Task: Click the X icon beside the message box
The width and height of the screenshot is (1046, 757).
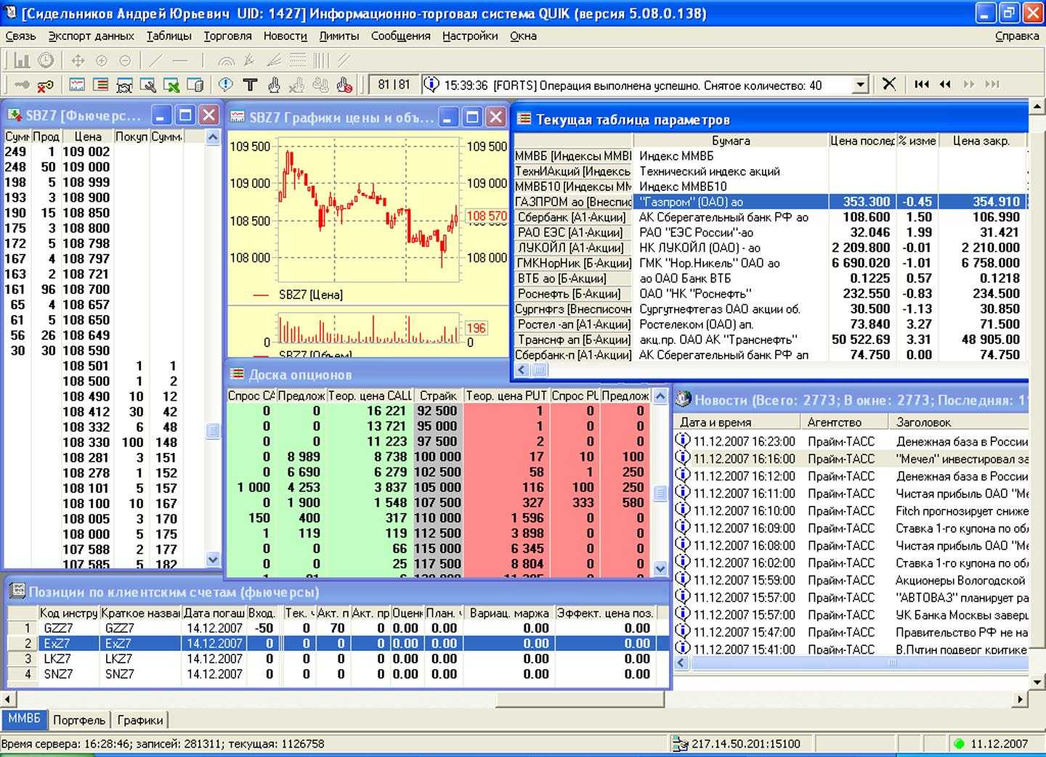Action: [x=888, y=84]
